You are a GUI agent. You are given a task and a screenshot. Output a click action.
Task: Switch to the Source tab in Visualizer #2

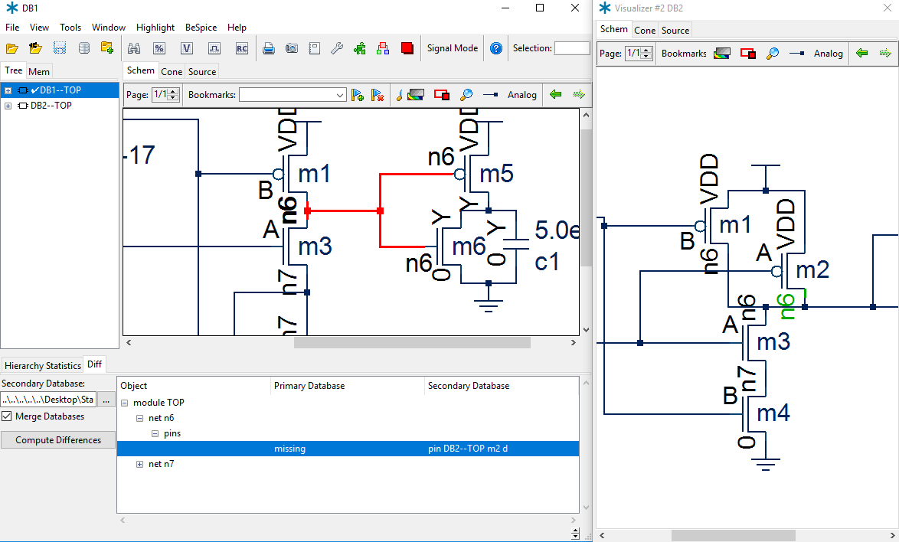pos(675,31)
